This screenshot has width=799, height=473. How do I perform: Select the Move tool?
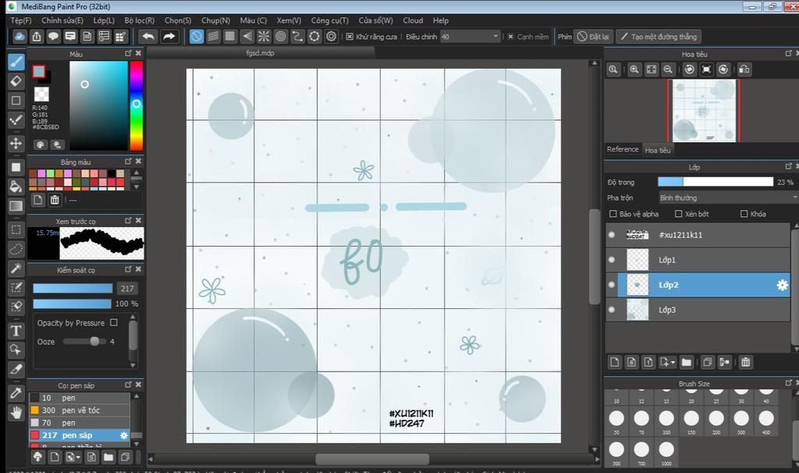point(16,143)
